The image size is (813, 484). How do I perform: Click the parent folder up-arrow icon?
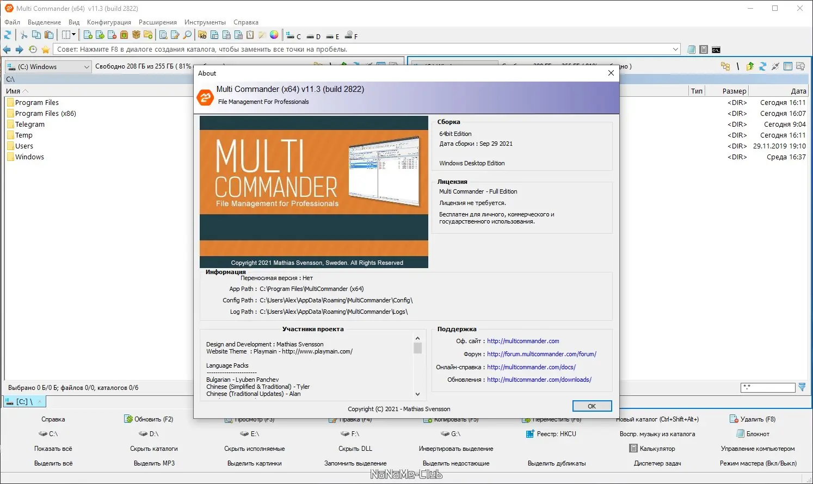point(750,66)
